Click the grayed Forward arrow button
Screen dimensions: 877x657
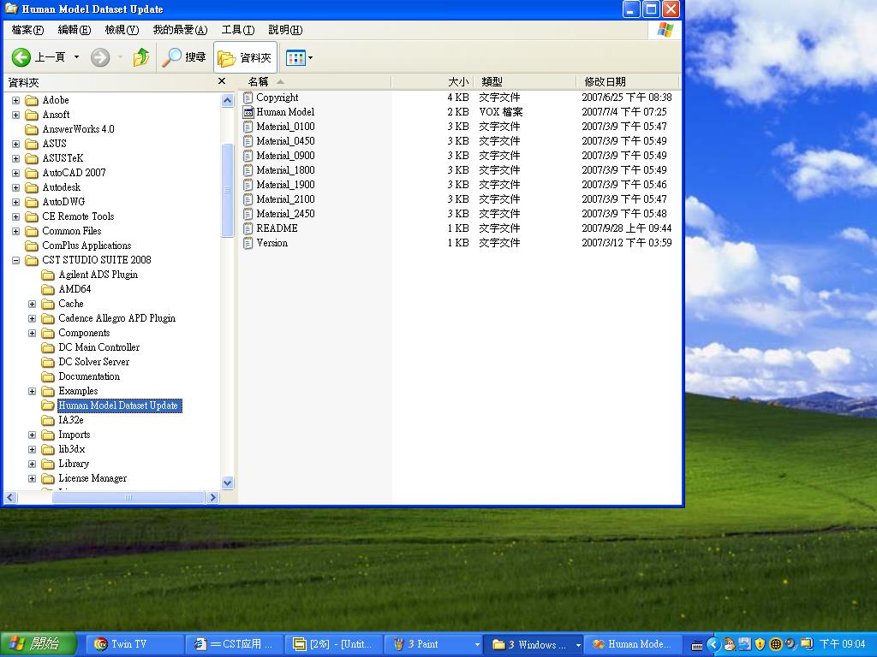click(100, 57)
